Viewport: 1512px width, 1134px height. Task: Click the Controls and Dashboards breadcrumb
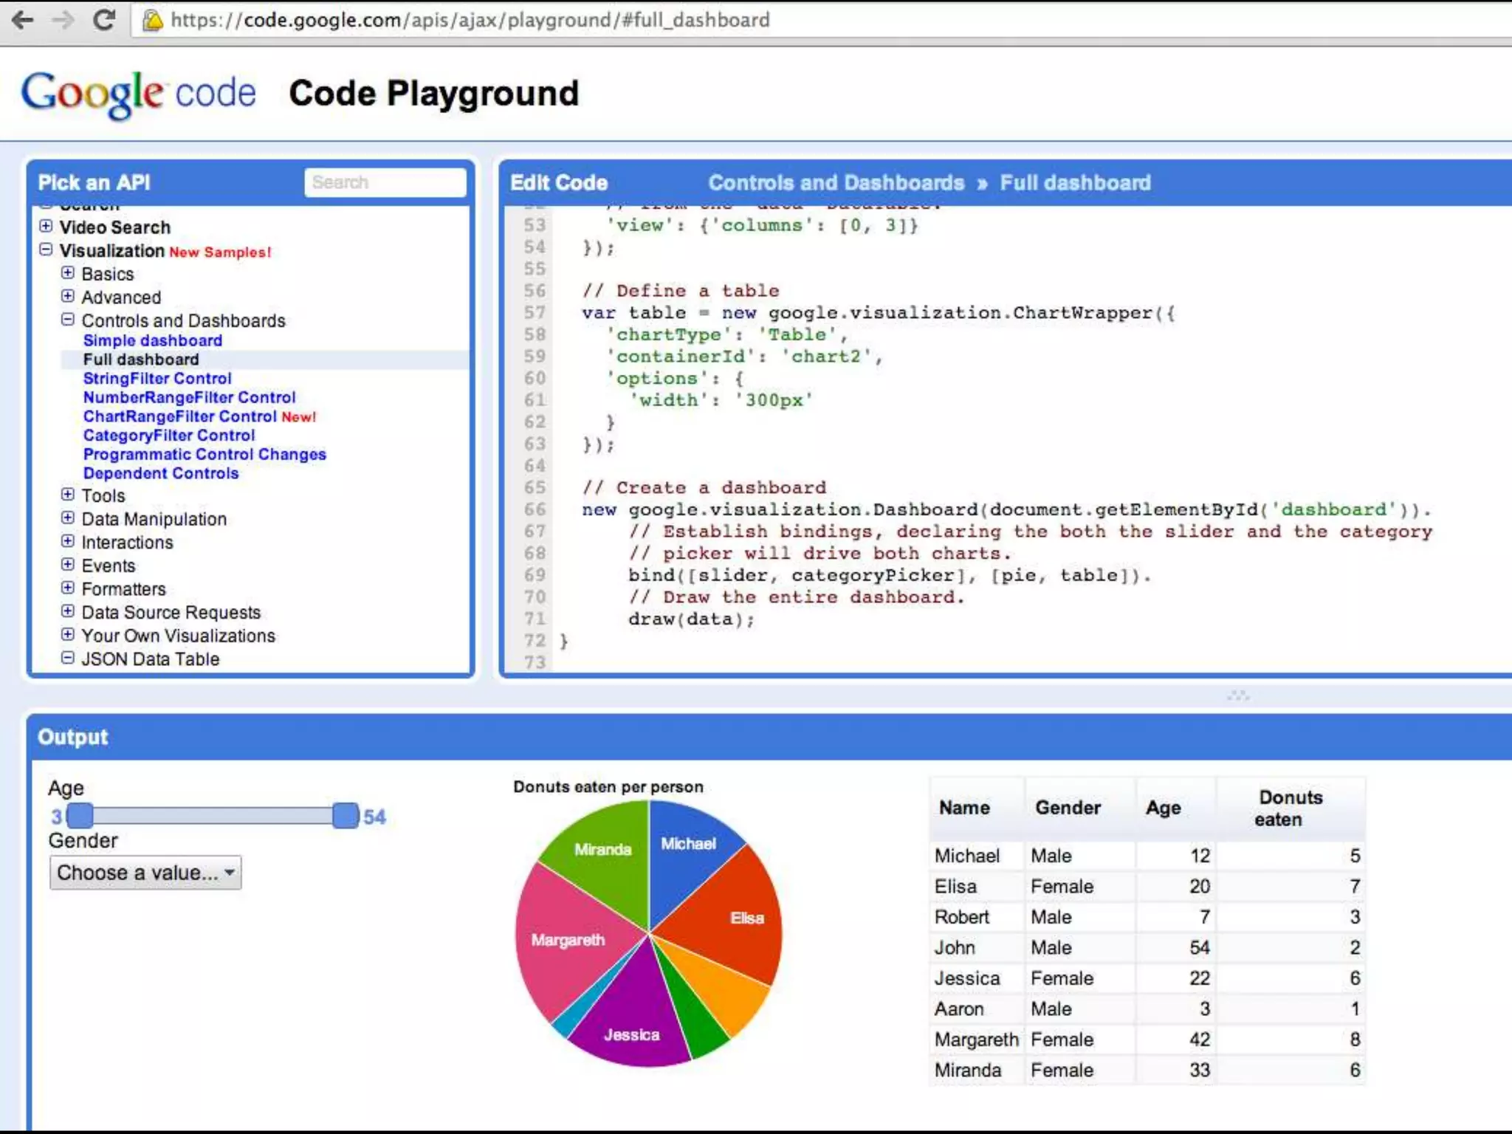(836, 182)
